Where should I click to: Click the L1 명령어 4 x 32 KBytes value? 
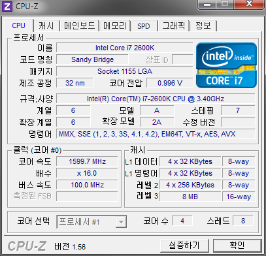[x=190, y=173]
